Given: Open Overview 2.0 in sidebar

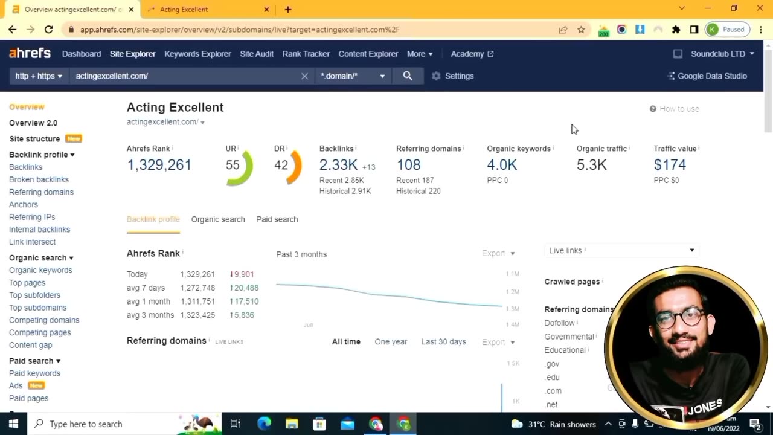Looking at the screenshot, I should click(33, 123).
